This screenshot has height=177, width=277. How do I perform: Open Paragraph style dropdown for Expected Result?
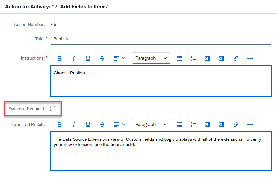(x=151, y=125)
